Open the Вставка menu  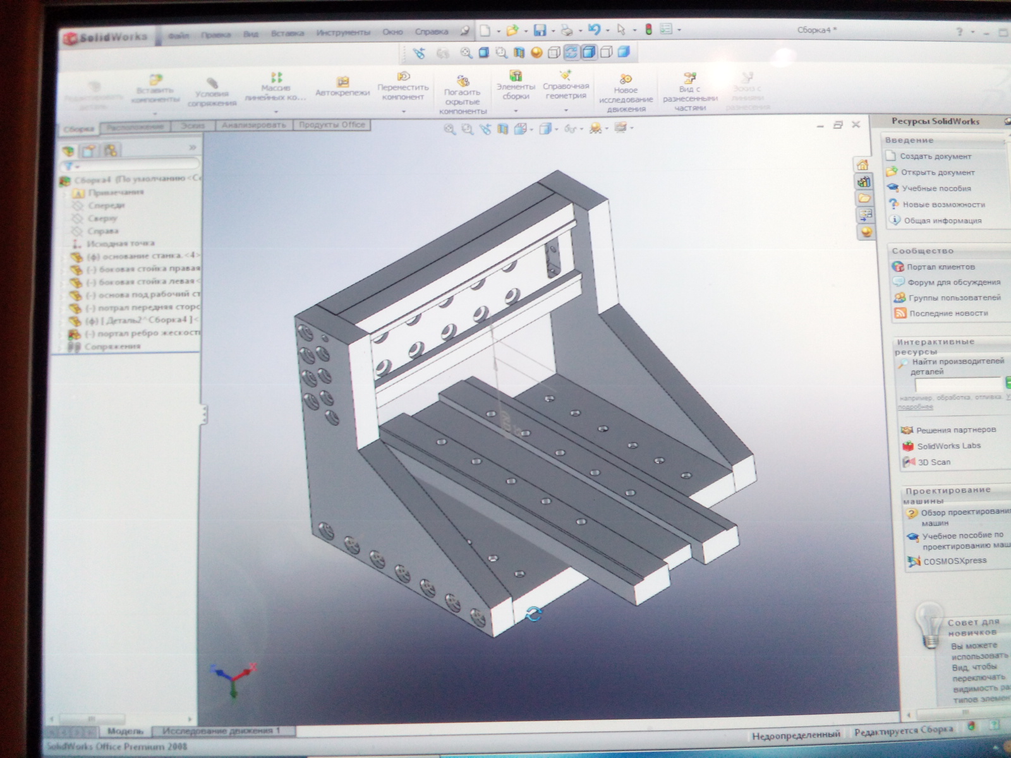(288, 33)
